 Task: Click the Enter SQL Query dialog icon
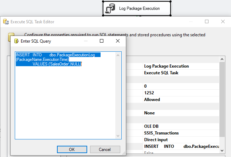coord(17,41)
